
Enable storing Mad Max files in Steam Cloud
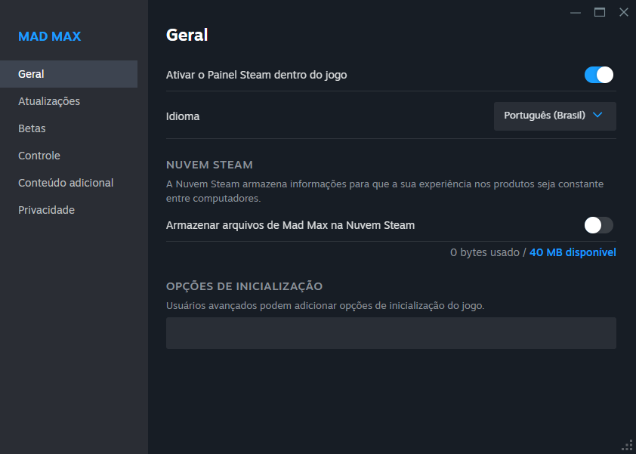click(x=598, y=225)
